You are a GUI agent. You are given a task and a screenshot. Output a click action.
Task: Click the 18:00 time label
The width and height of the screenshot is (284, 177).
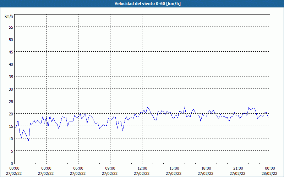point(206,169)
